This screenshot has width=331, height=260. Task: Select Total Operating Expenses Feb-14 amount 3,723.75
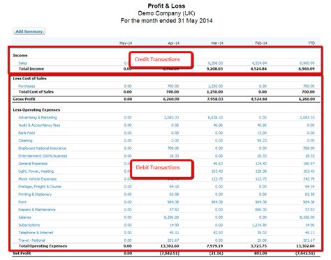[x=258, y=246]
